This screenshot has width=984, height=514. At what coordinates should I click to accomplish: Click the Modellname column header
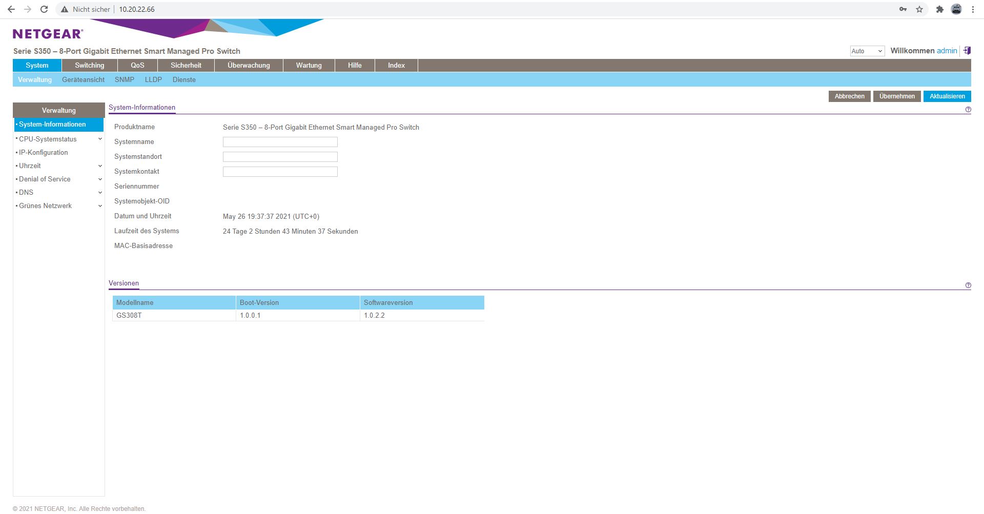(x=174, y=303)
